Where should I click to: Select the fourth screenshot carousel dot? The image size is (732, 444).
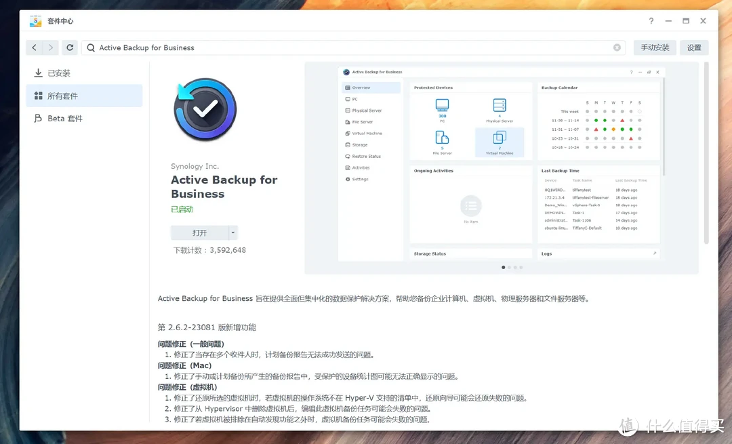521,267
